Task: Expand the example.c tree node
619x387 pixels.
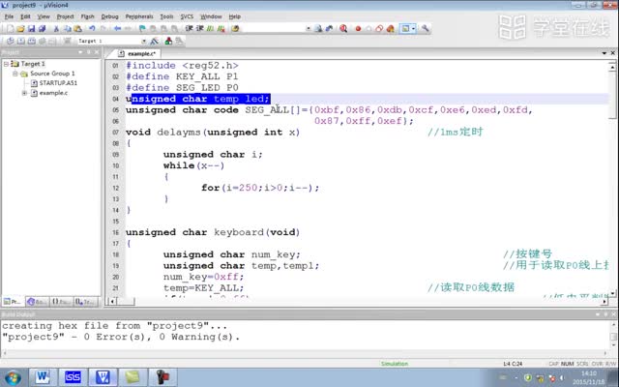Action: point(24,93)
